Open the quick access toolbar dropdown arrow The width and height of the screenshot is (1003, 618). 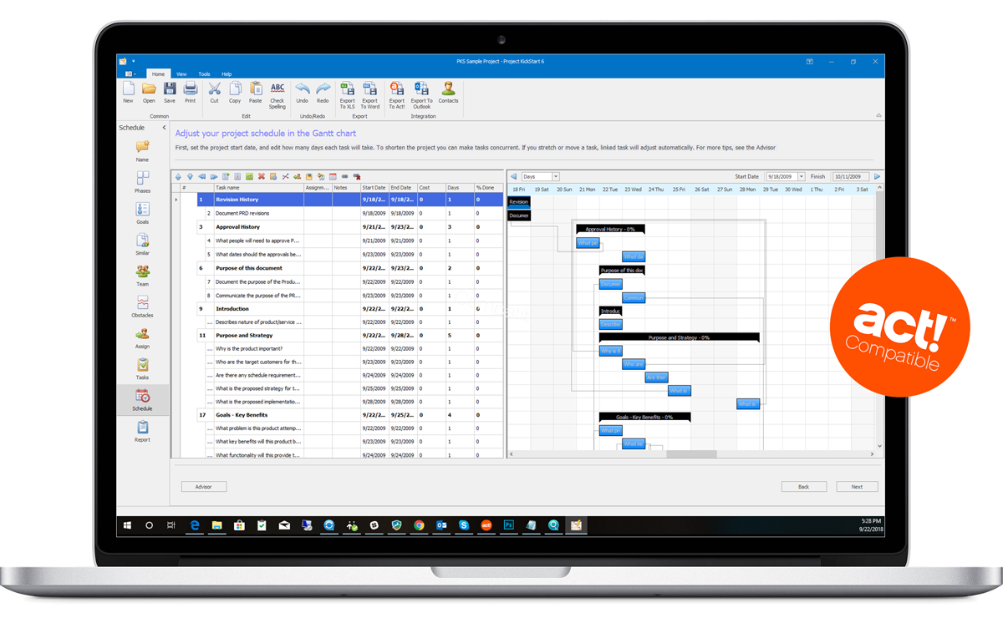134,61
